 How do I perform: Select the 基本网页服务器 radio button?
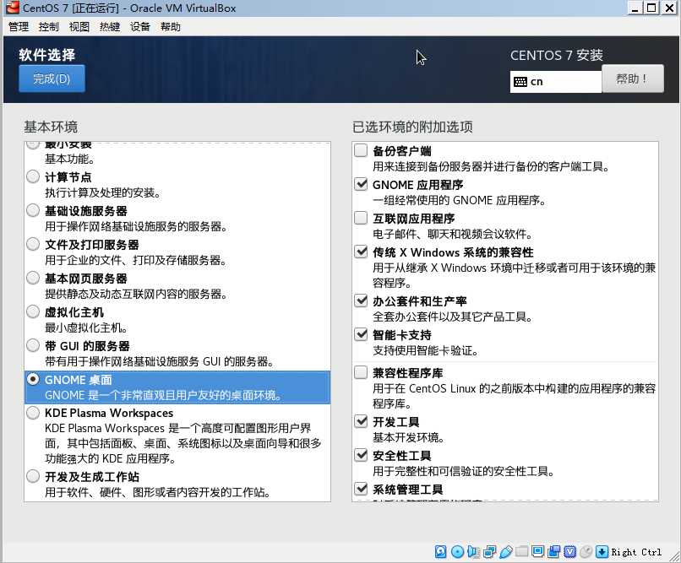33,278
